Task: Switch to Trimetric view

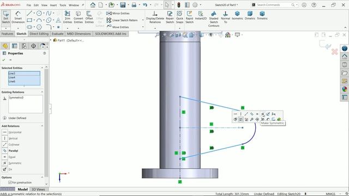Action: point(262,16)
